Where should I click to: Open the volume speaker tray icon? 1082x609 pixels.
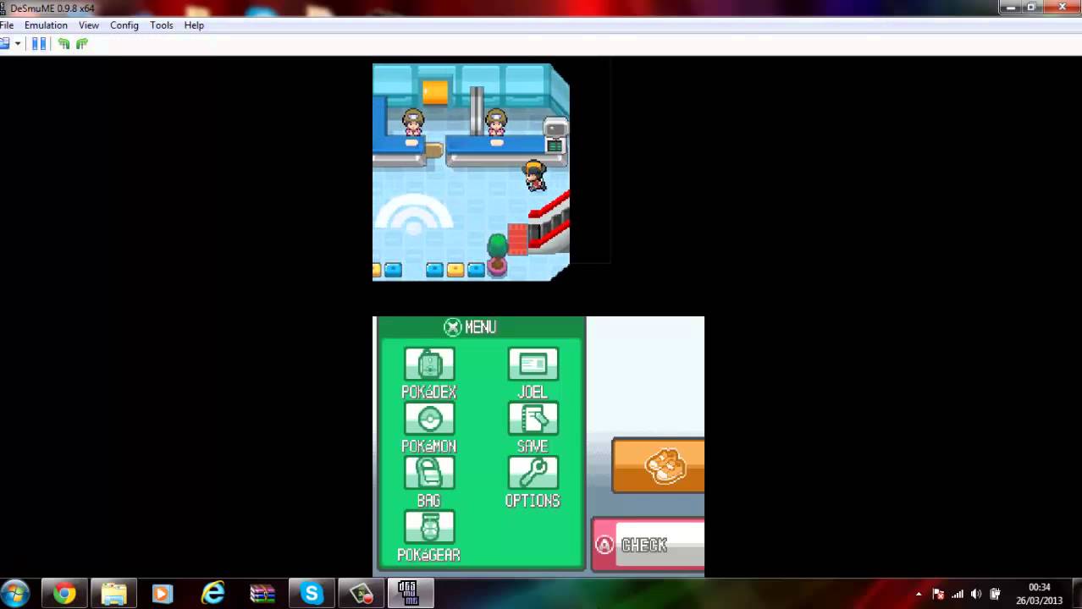[976, 594]
